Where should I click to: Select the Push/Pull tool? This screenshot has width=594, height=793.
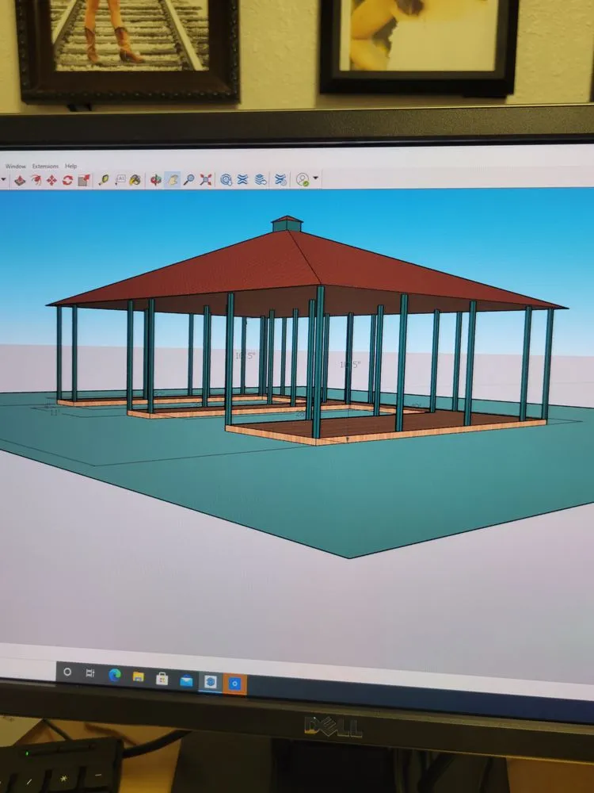[x=20, y=180]
